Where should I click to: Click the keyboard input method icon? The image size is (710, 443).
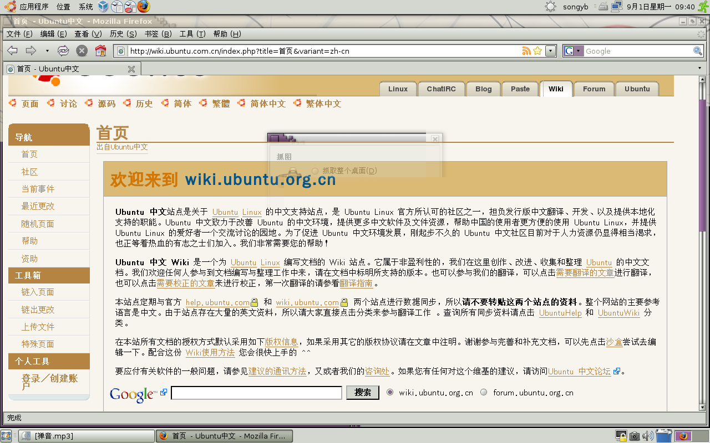603,7
